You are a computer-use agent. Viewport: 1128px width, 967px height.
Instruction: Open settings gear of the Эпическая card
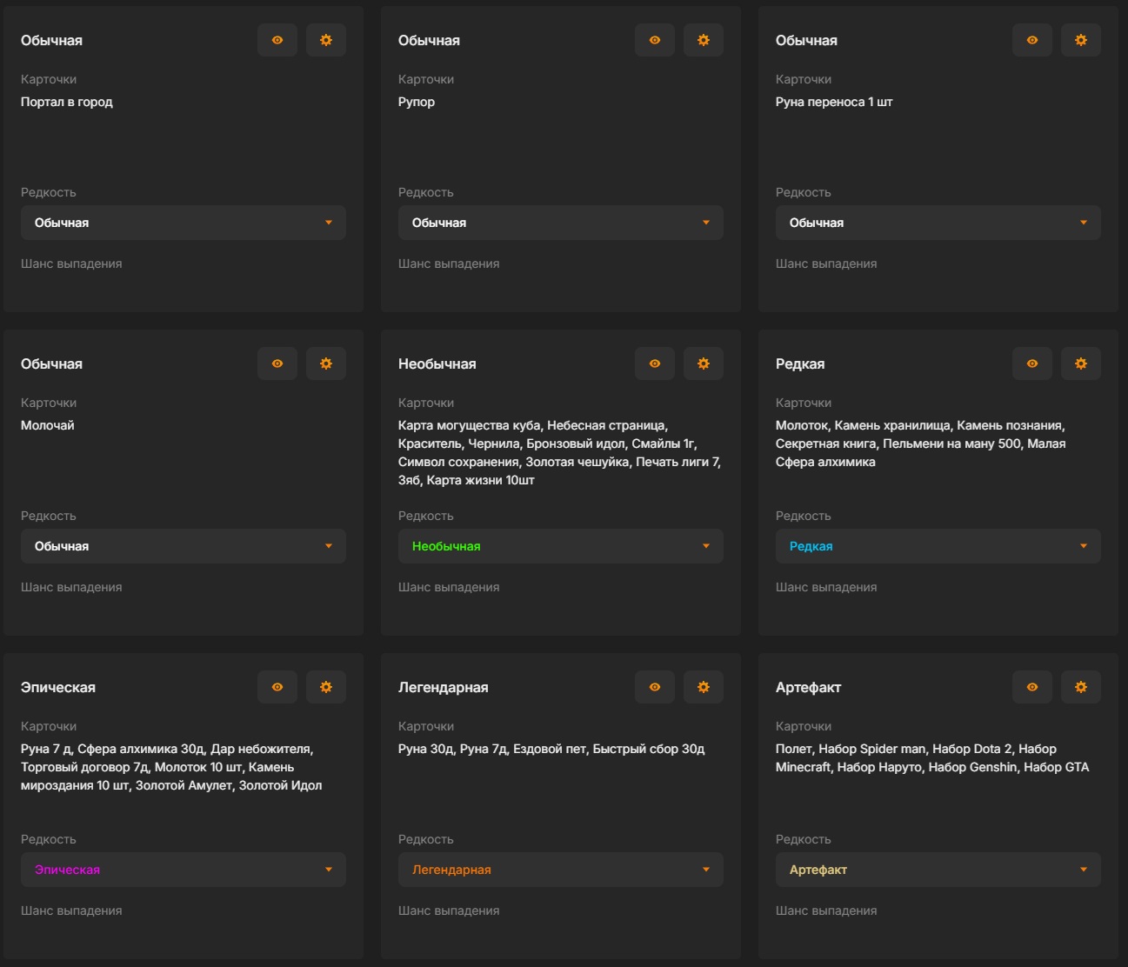point(326,687)
